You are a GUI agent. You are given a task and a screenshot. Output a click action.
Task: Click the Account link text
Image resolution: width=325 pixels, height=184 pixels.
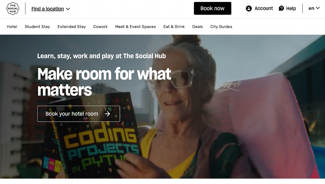coord(264,8)
